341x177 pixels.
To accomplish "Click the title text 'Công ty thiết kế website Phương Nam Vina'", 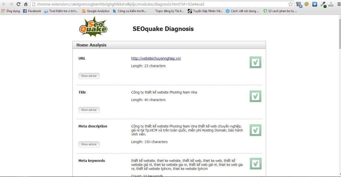I will tap(164, 92).
